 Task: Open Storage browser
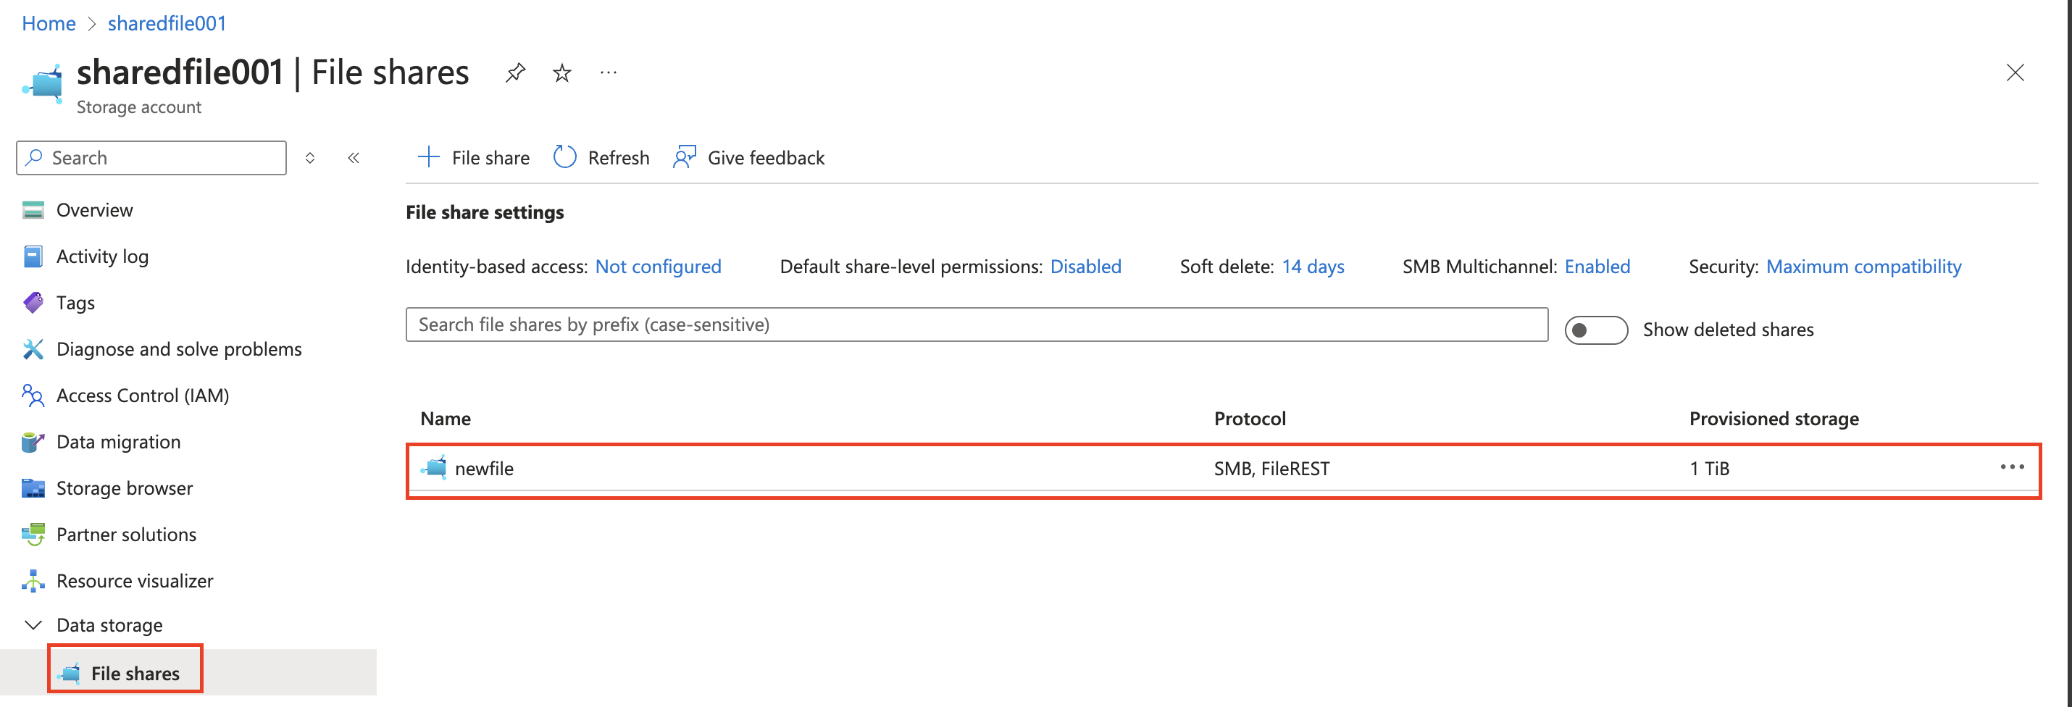coord(125,488)
